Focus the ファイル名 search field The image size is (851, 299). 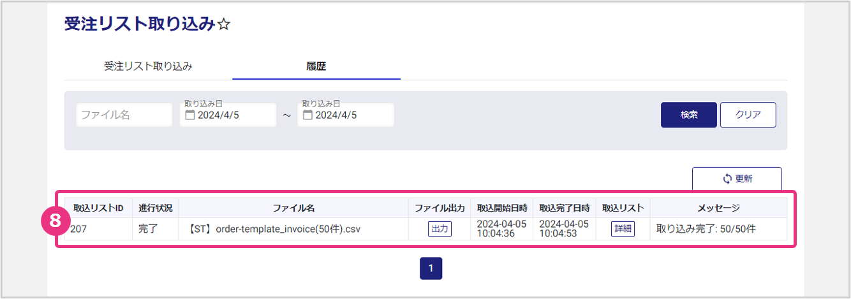tap(124, 115)
